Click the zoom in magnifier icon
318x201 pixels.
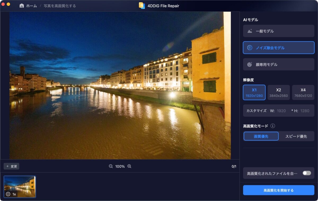click(129, 166)
